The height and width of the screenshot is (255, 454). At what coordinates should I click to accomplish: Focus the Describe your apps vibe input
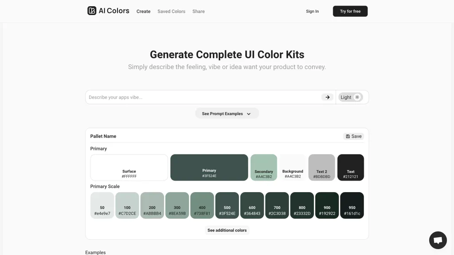click(203, 97)
